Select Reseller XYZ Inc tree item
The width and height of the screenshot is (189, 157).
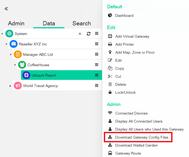pos(33,44)
